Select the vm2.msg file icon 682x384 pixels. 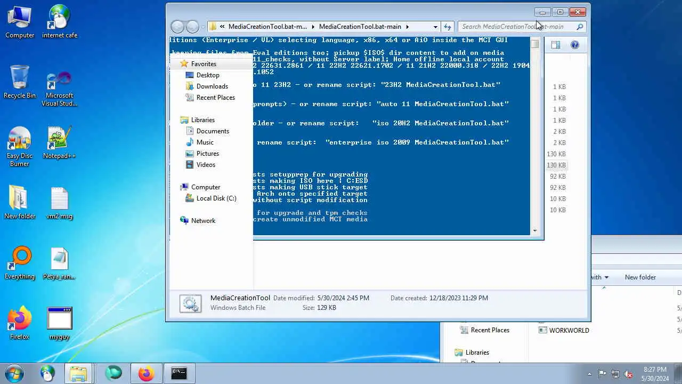pyautogui.click(x=60, y=202)
